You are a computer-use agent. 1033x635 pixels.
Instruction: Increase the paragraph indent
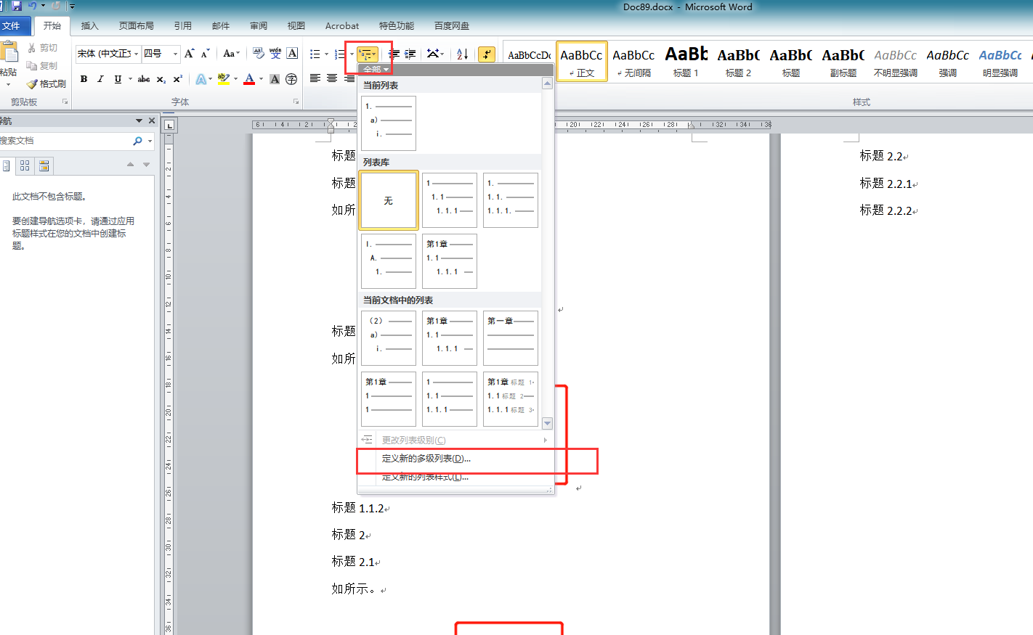click(410, 54)
